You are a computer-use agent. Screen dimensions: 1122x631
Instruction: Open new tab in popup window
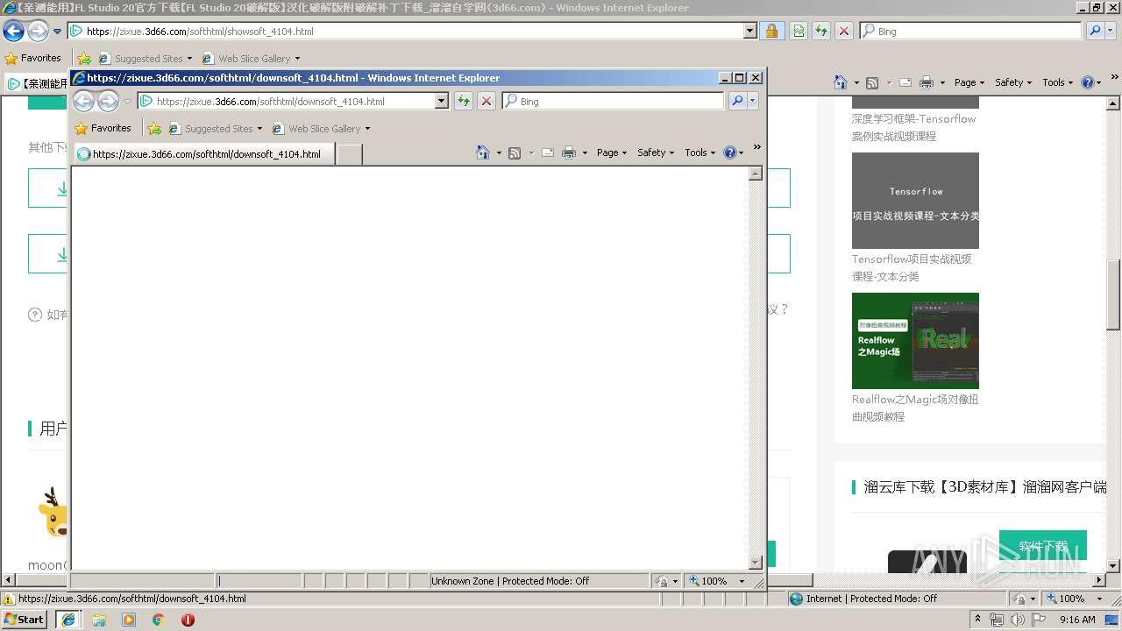tap(350, 154)
